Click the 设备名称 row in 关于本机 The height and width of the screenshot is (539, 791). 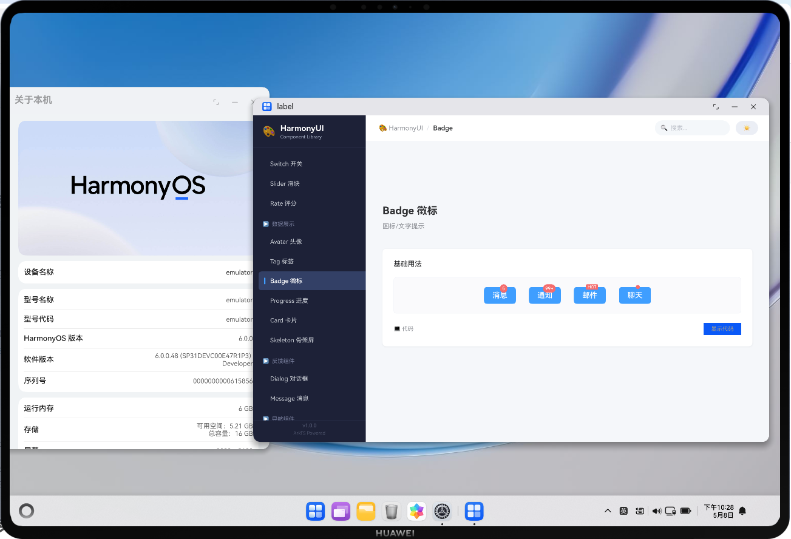tap(138, 273)
